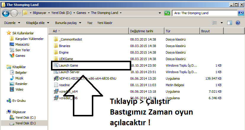Screen dimensions: 245x130
Task: Click the search magnifier icon
Action: coord(241,13)
